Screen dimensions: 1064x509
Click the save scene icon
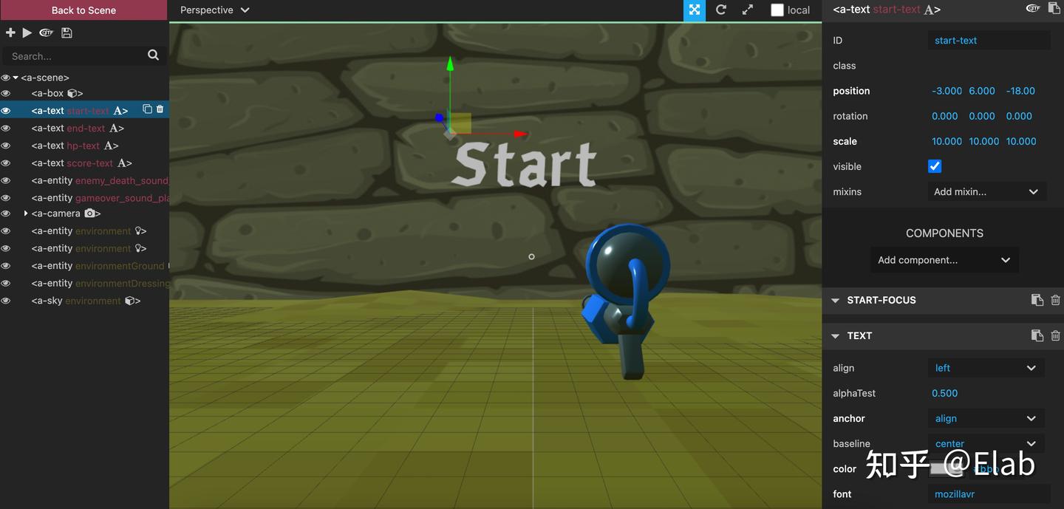(66, 32)
